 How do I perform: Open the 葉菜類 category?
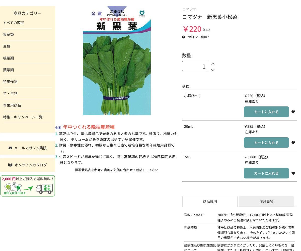tap(9, 70)
